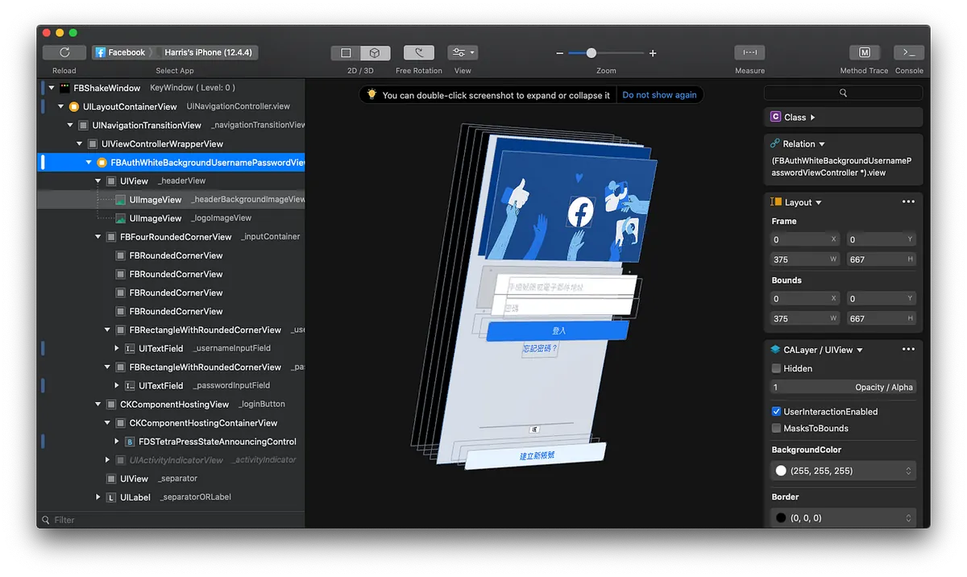Enable the MasksToBounds checkbox

(x=777, y=428)
